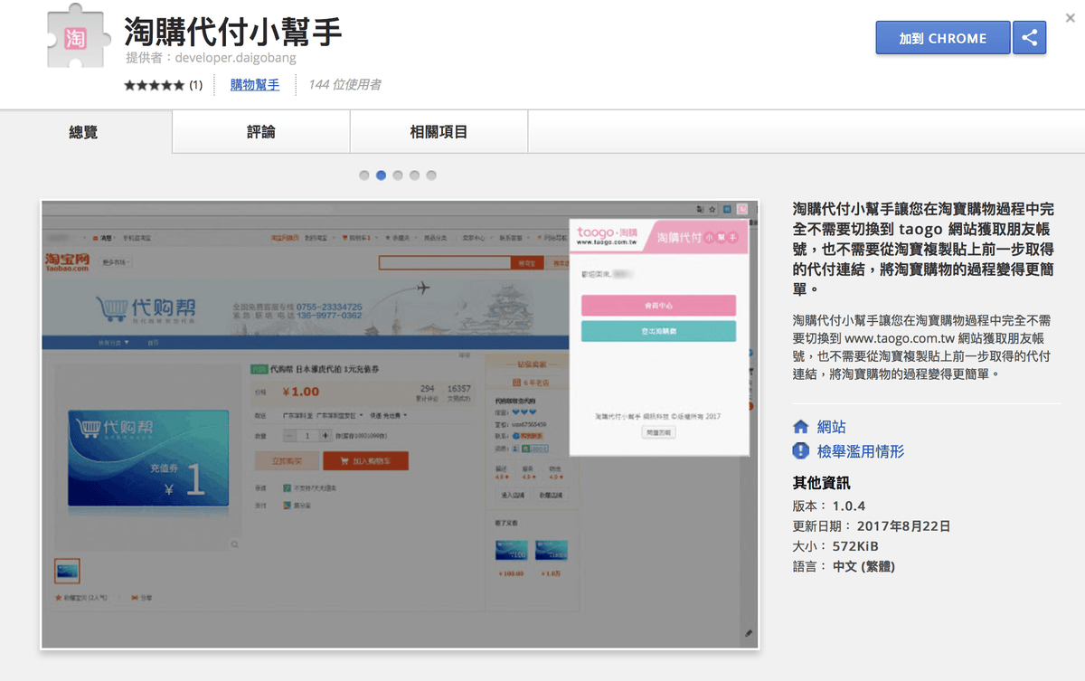Click the 加到 CHROME button

[x=942, y=38]
